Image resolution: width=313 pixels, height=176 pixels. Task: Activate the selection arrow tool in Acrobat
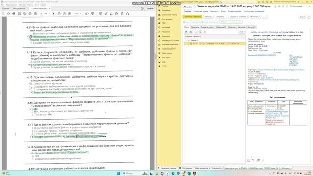53,14
